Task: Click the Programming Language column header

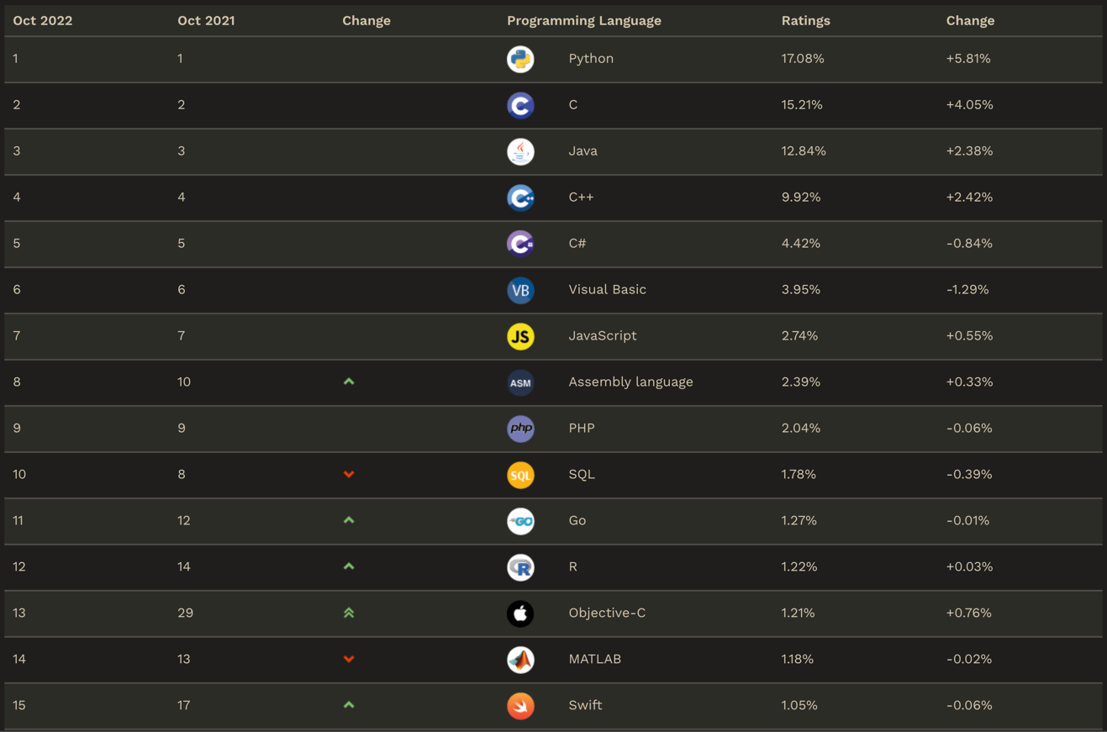Action: 583,20
